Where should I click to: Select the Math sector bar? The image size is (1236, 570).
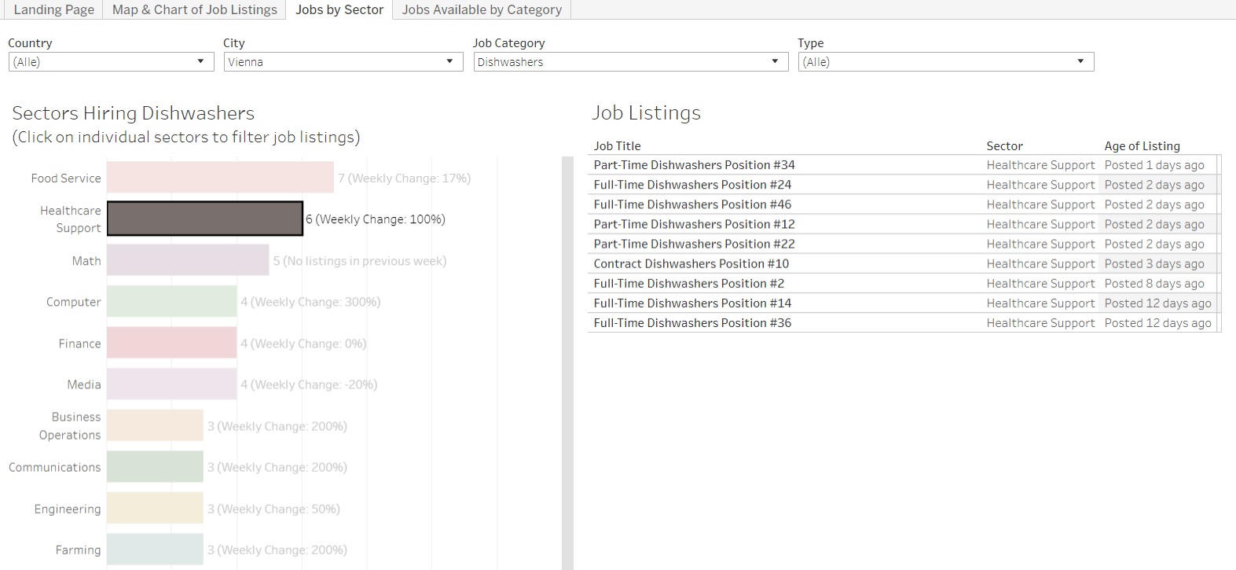point(188,260)
